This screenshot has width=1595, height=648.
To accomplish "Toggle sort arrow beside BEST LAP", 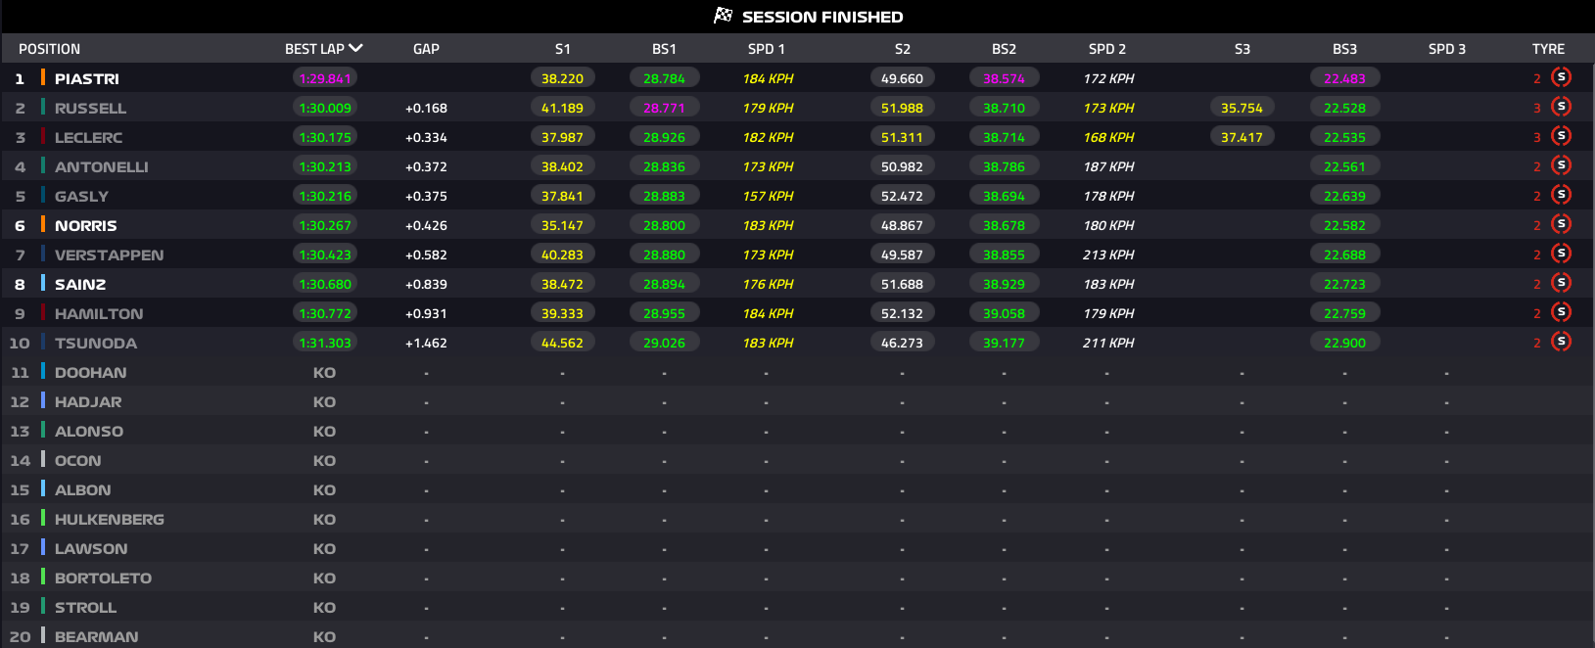I will point(355,48).
